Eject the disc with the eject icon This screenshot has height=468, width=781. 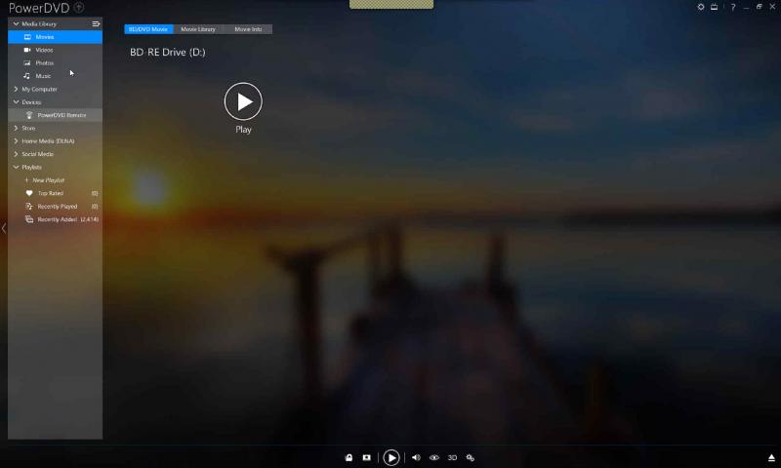(771, 457)
